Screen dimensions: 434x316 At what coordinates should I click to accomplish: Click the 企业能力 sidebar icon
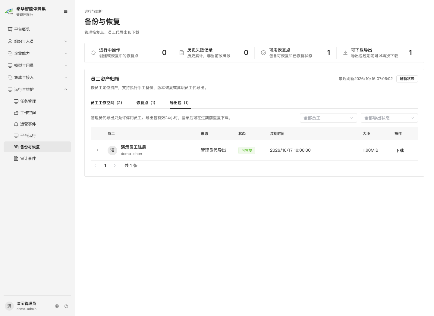10,53
